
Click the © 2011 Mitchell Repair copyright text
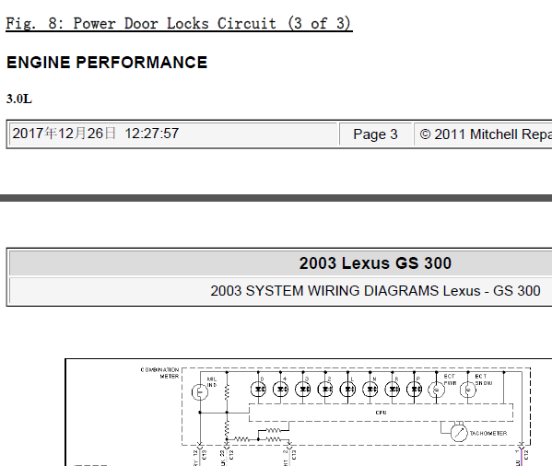click(x=486, y=134)
